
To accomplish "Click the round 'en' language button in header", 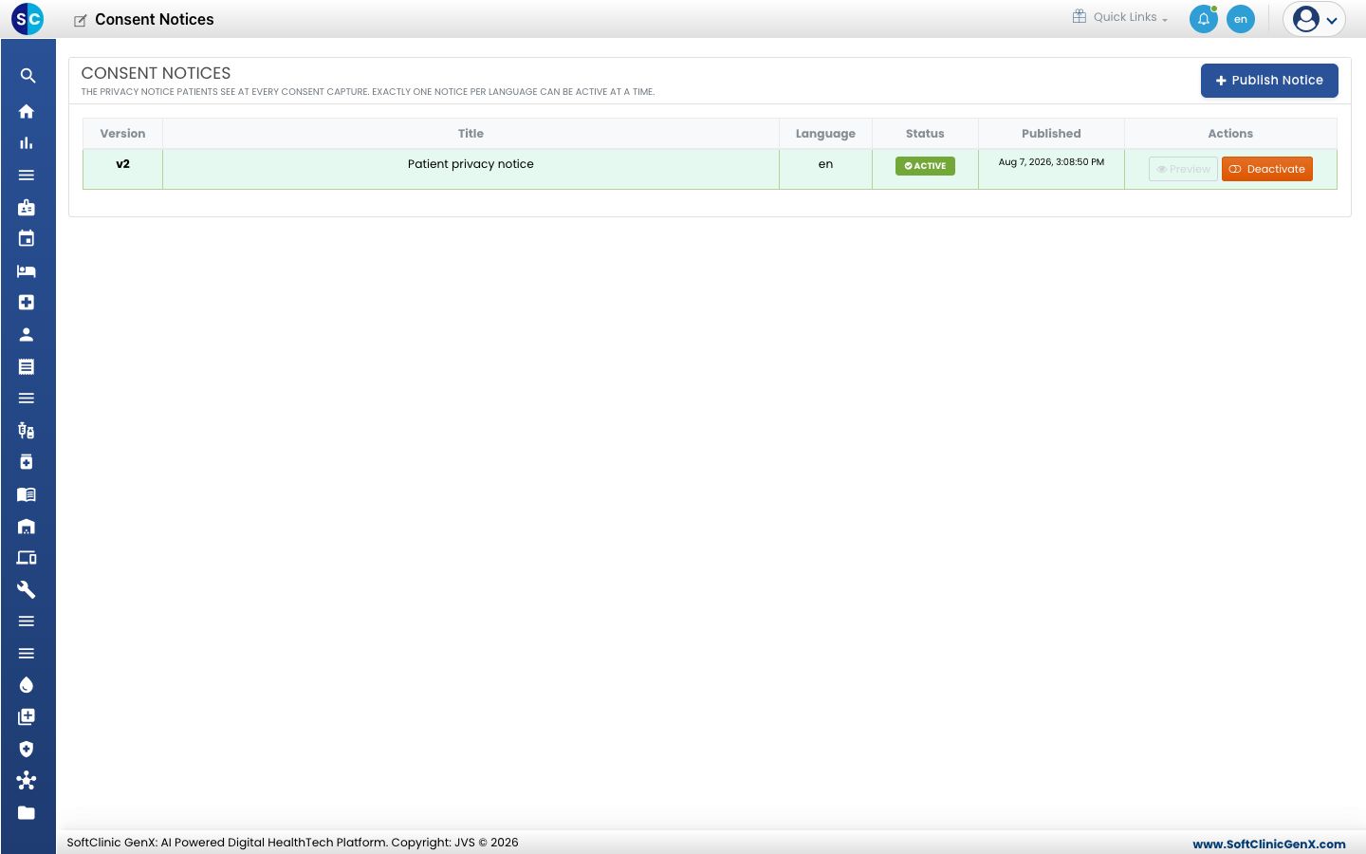I will 1241,19.
